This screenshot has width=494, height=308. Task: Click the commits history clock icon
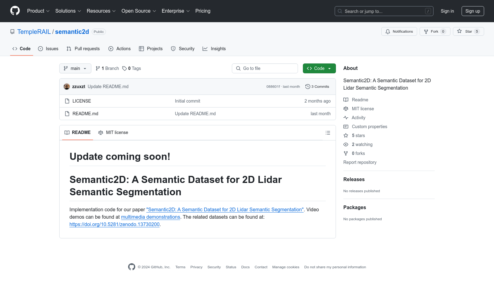coord(308,87)
